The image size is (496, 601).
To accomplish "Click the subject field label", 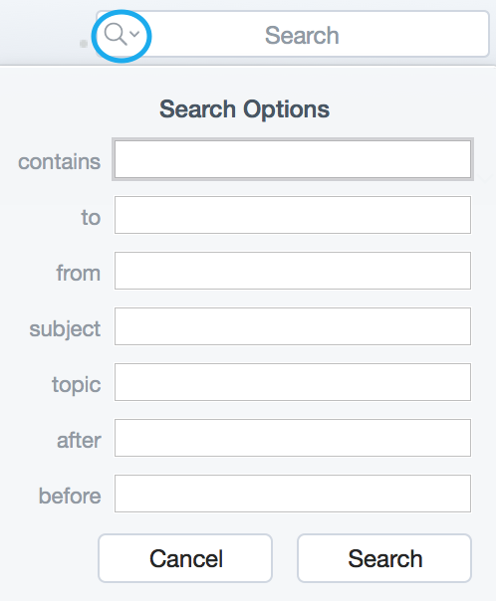I will click(65, 329).
